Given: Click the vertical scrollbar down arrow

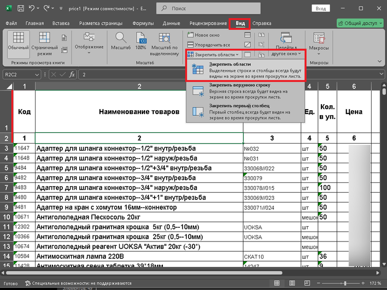Looking at the screenshot, I should click(384, 264).
